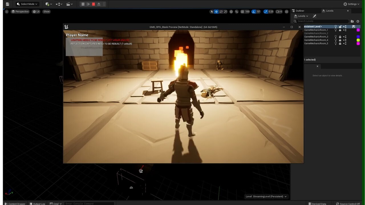Screen dimensions: 365x205
Task: Toggle lighting visibility for GameMechanicRoom_1
Action: (336, 30)
